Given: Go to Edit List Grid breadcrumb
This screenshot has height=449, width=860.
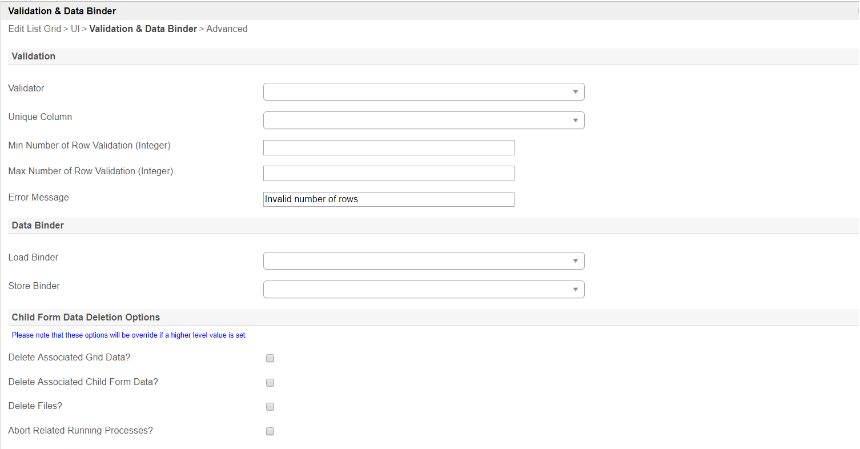Looking at the screenshot, I should (x=34, y=29).
